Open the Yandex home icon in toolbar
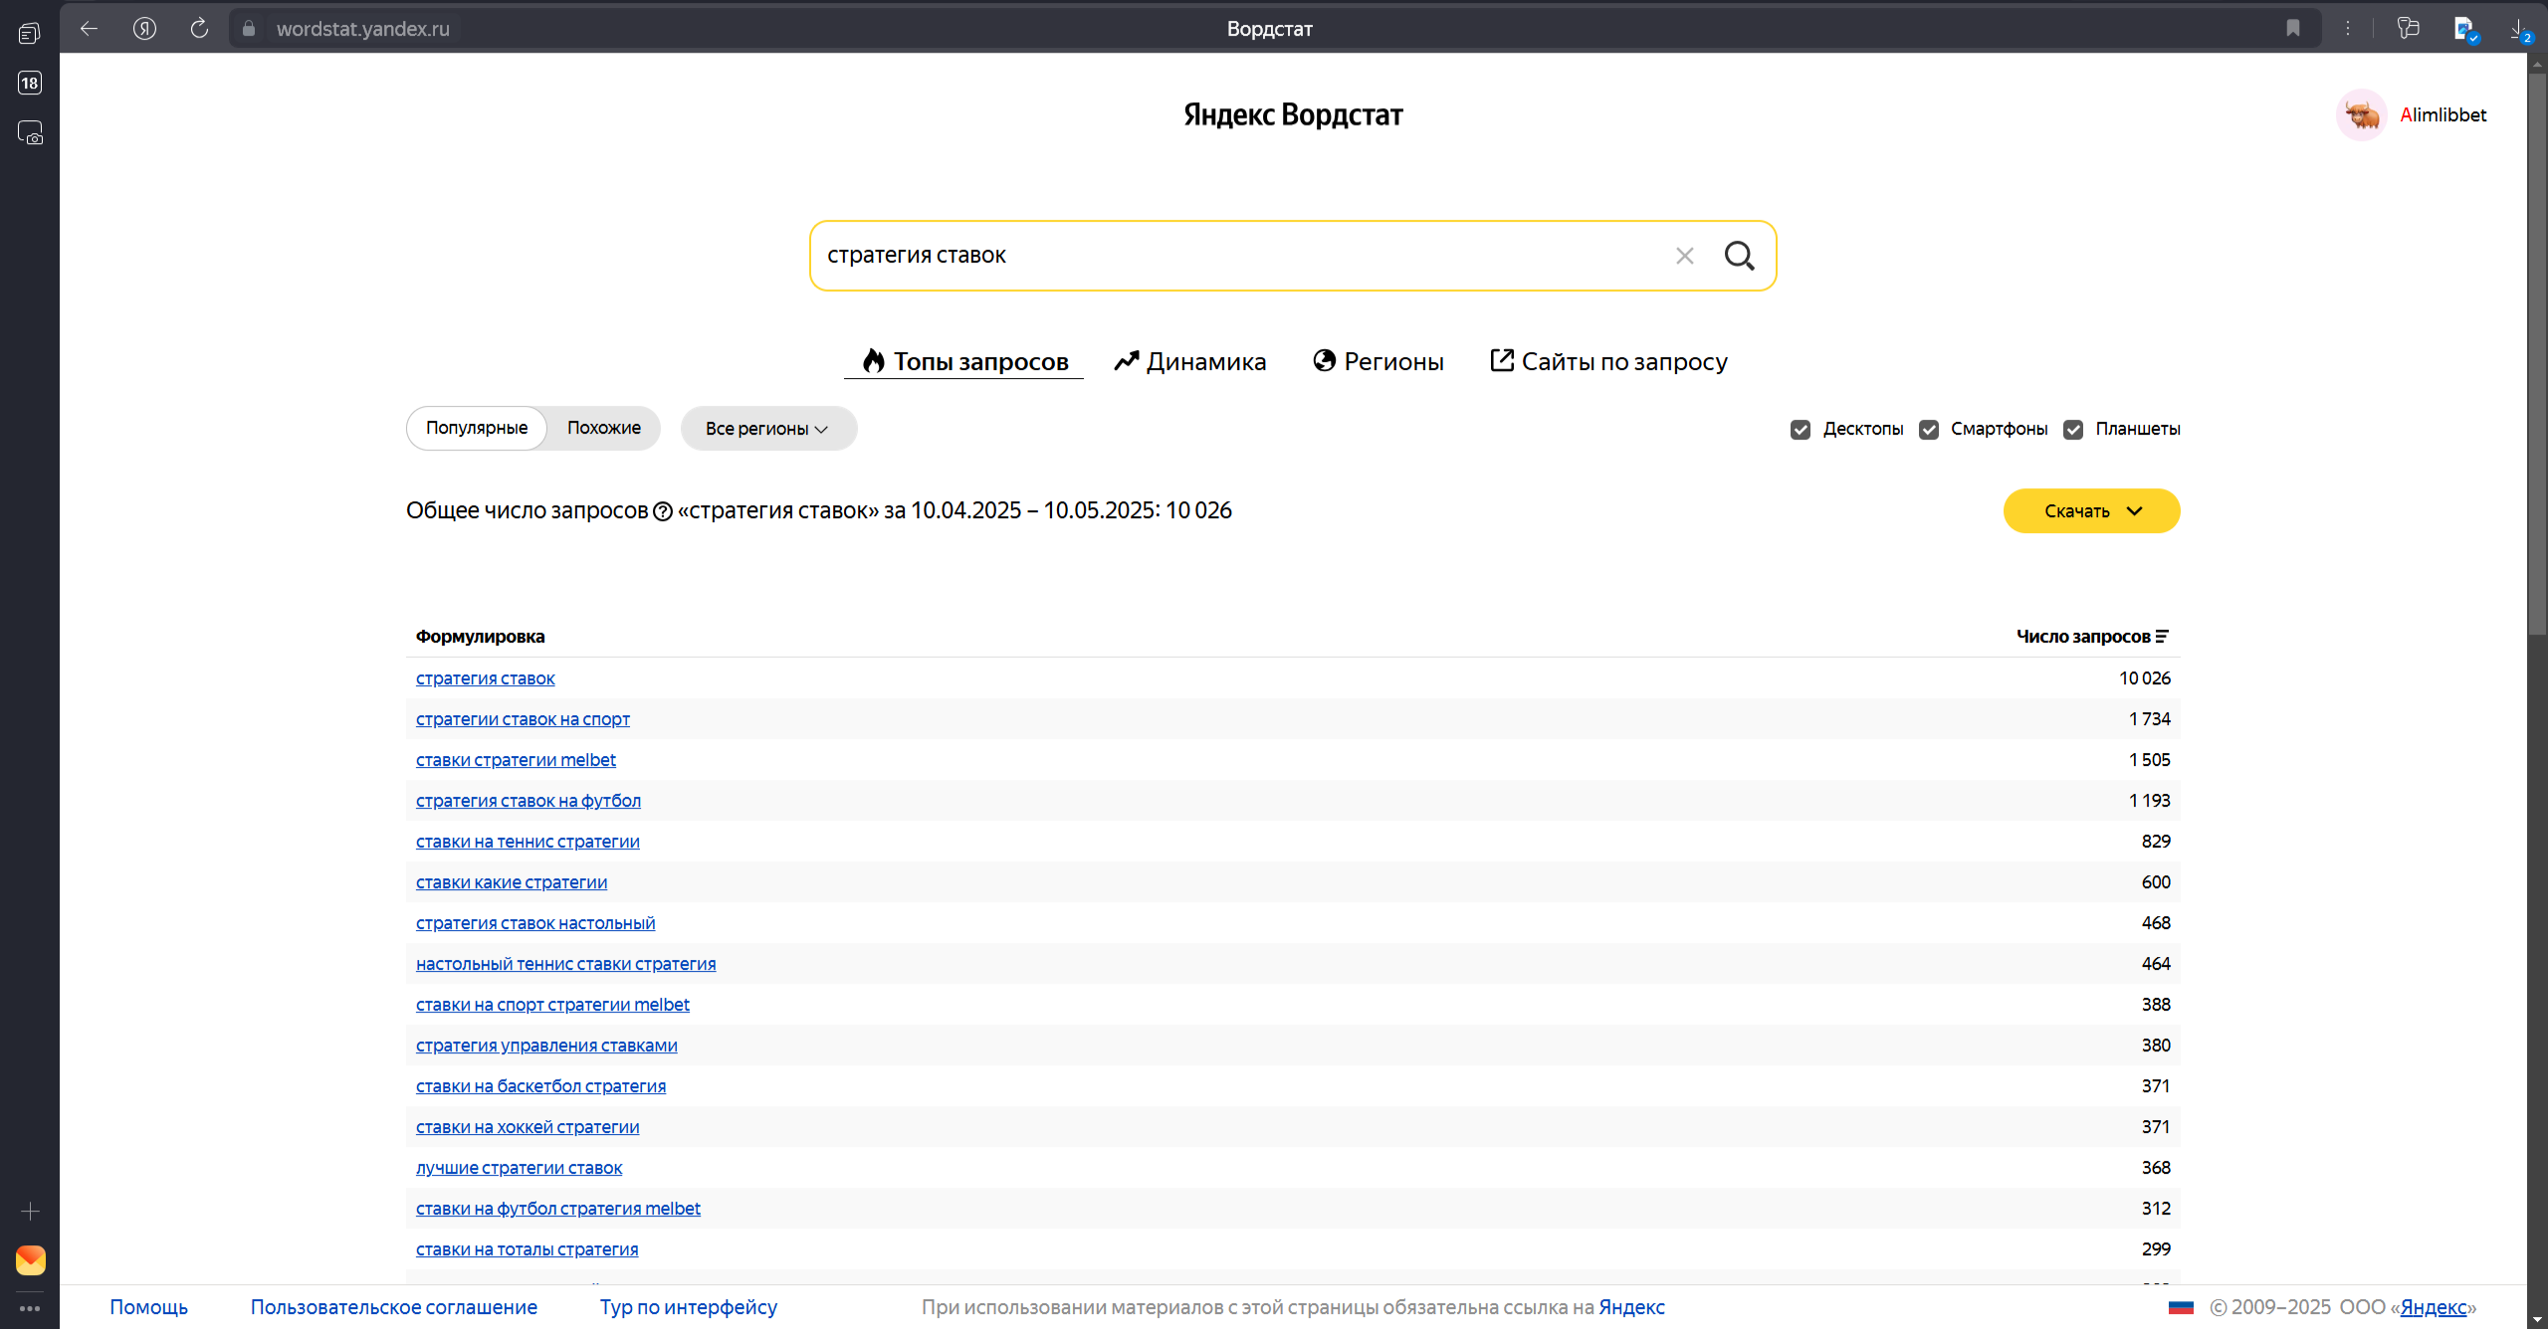 145,29
